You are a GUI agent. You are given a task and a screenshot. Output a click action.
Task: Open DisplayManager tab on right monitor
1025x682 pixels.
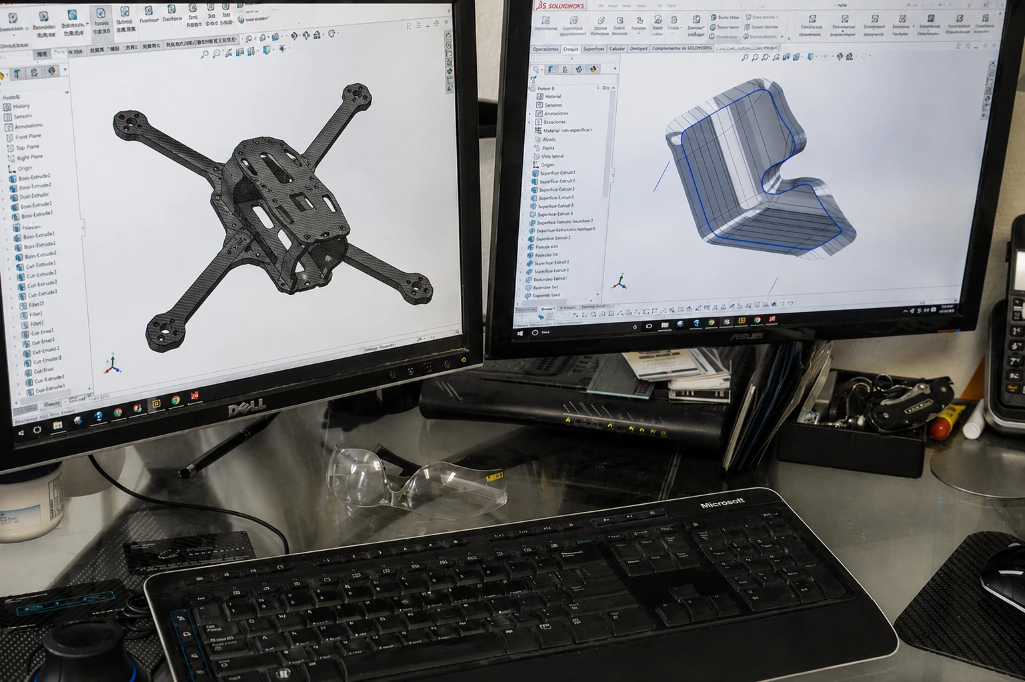click(x=594, y=69)
